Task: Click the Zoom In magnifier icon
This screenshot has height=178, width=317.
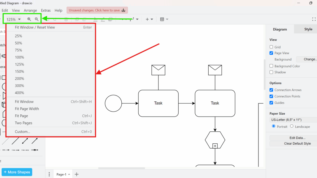Action: coord(29,19)
